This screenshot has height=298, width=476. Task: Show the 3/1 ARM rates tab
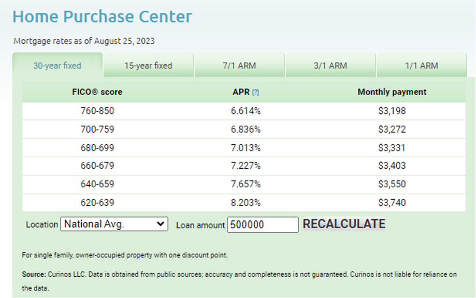click(x=330, y=66)
